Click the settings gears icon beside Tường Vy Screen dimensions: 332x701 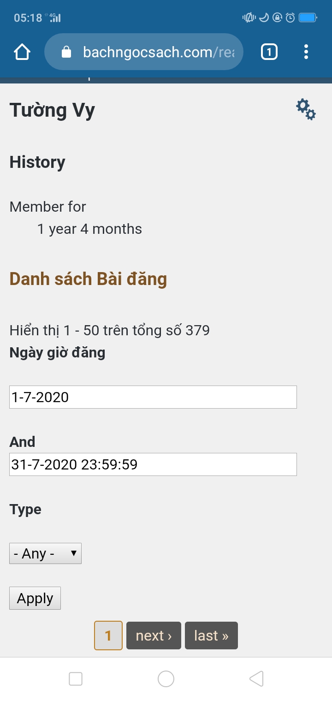click(306, 109)
